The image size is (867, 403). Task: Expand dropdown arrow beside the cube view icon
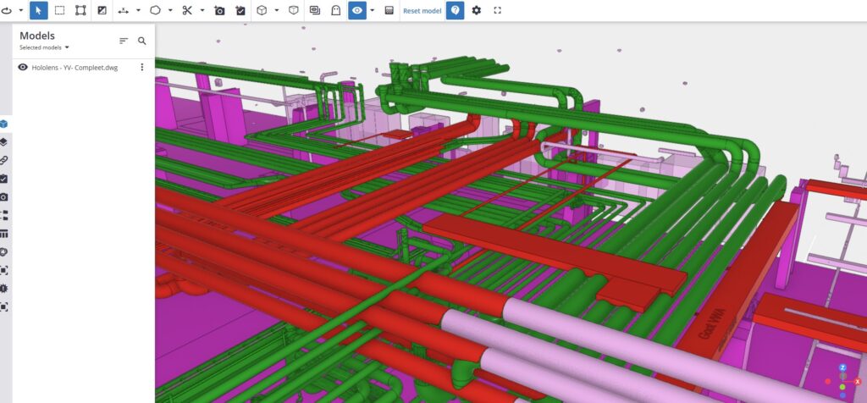(277, 10)
